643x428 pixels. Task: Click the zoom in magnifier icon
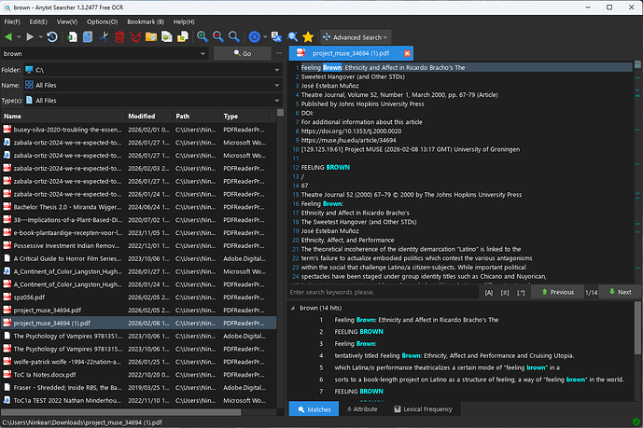click(203, 37)
